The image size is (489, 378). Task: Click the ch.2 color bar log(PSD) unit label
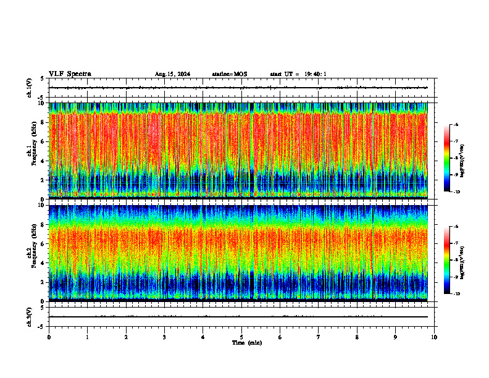tap(463, 262)
